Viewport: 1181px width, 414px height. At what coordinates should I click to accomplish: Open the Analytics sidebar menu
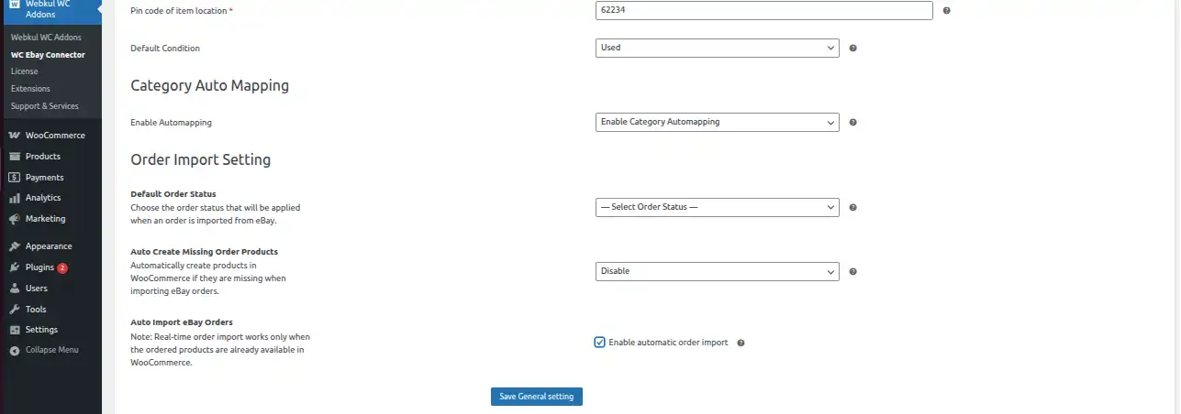pos(42,198)
